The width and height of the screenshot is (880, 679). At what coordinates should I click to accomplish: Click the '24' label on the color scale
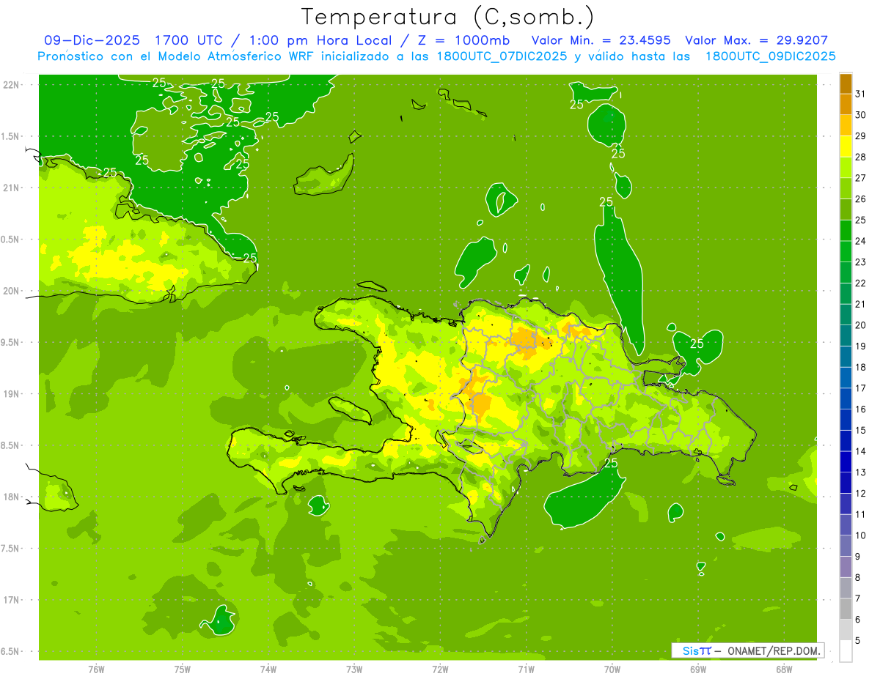pyautogui.click(x=861, y=240)
